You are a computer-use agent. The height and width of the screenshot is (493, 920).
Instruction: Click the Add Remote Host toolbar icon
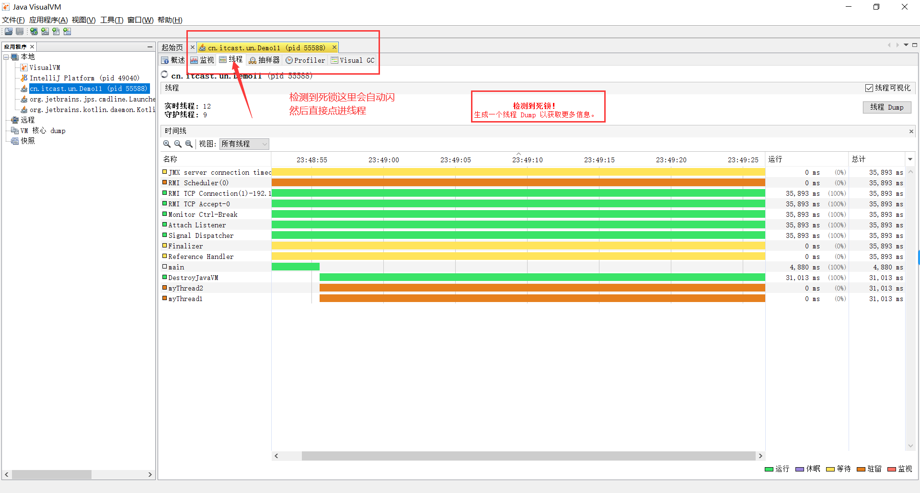coord(34,32)
